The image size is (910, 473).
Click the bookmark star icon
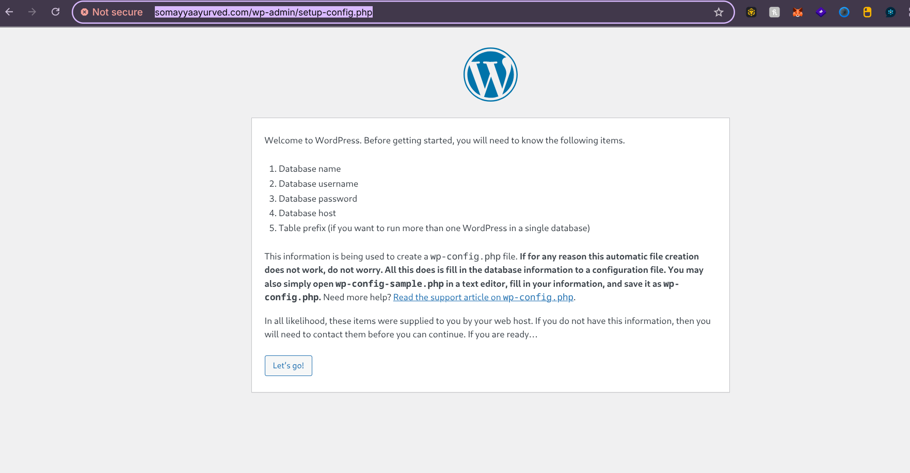pyautogui.click(x=719, y=12)
